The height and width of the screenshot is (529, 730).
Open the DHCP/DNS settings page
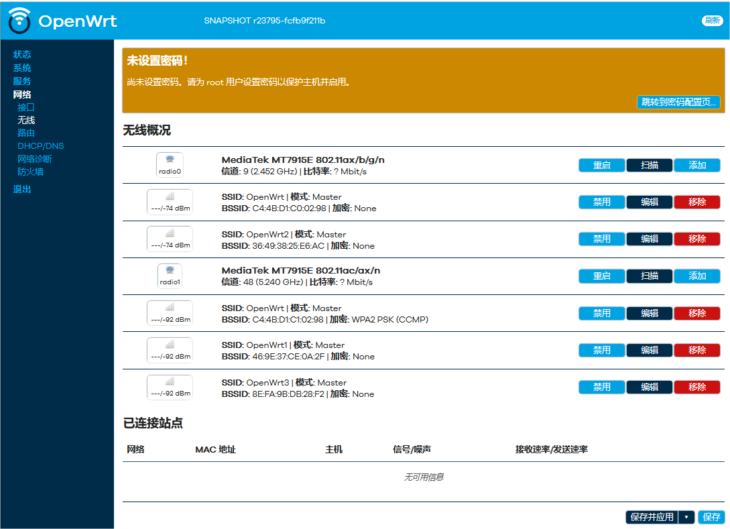coord(41,145)
